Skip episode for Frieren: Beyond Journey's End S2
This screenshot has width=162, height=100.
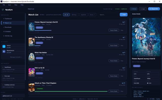point(122,30)
